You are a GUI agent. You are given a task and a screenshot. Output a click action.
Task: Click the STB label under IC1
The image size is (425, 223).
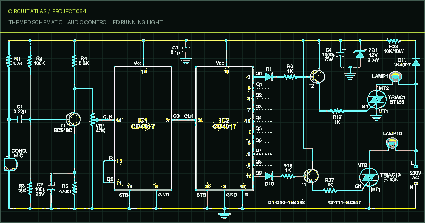pyautogui.click(x=124, y=195)
